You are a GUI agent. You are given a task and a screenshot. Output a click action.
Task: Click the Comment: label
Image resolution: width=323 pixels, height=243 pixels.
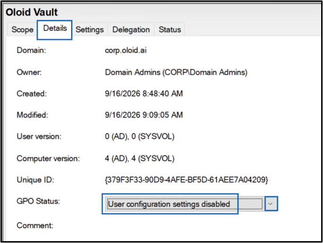(x=35, y=226)
